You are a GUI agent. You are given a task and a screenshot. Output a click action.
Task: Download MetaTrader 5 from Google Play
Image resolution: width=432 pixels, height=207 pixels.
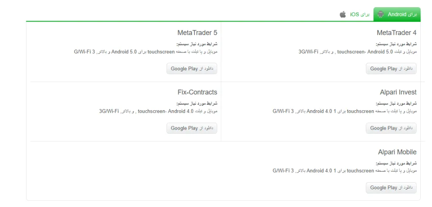(192, 69)
